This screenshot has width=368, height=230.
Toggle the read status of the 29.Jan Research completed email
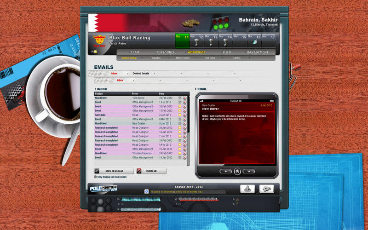[180, 128]
